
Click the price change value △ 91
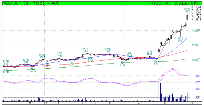click(196, 17)
